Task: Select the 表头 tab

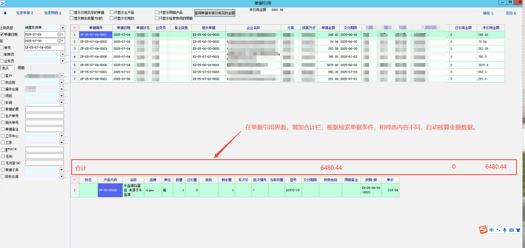Action: (6, 68)
